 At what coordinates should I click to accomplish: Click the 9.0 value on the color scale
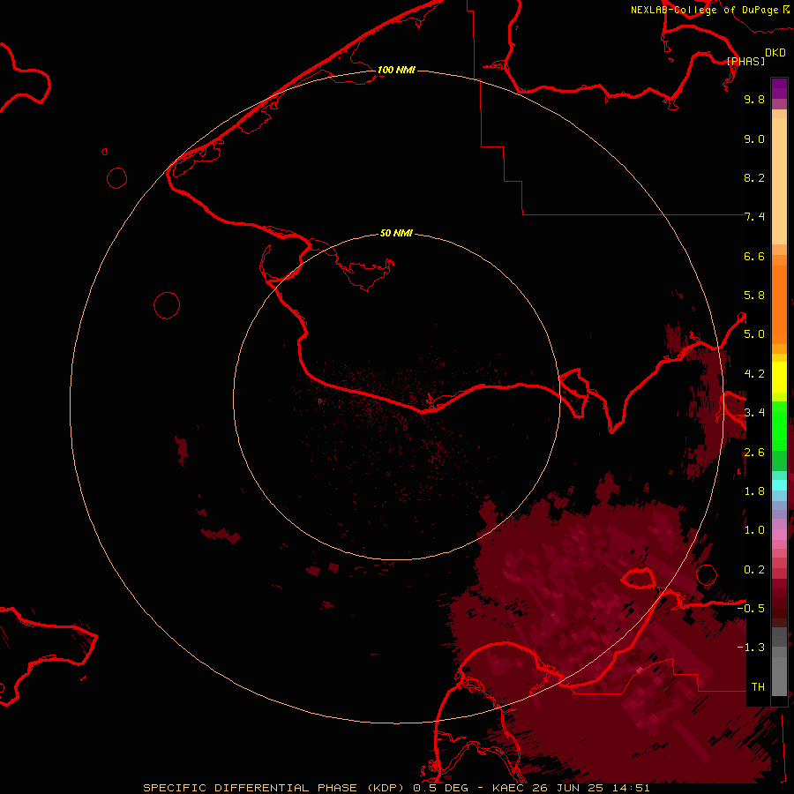[754, 139]
